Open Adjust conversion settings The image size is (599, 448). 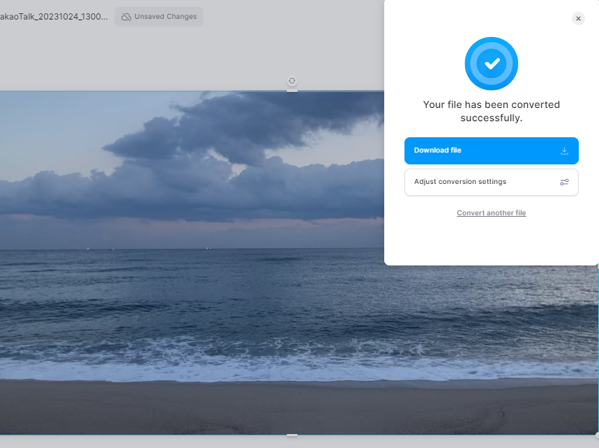tap(492, 182)
